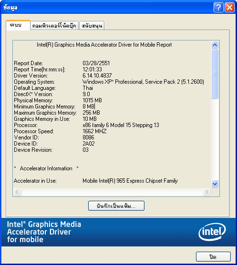Click the Vendor ID value 8086

click(x=88, y=137)
